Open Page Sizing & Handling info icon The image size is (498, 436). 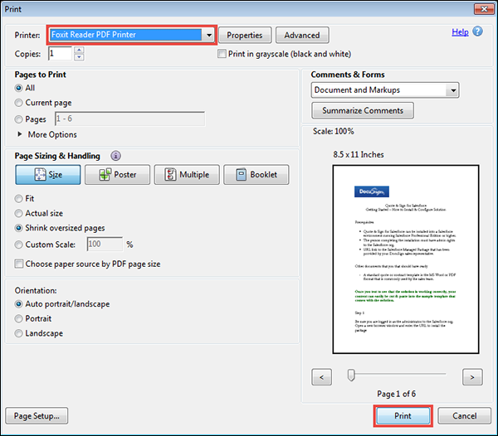pos(115,156)
